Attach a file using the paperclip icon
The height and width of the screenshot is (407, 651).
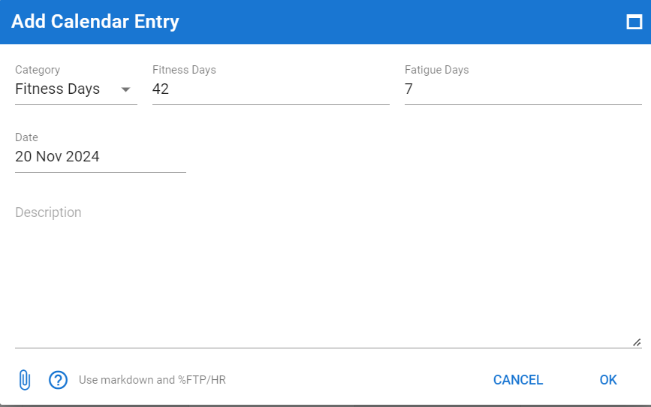[25, 379]
